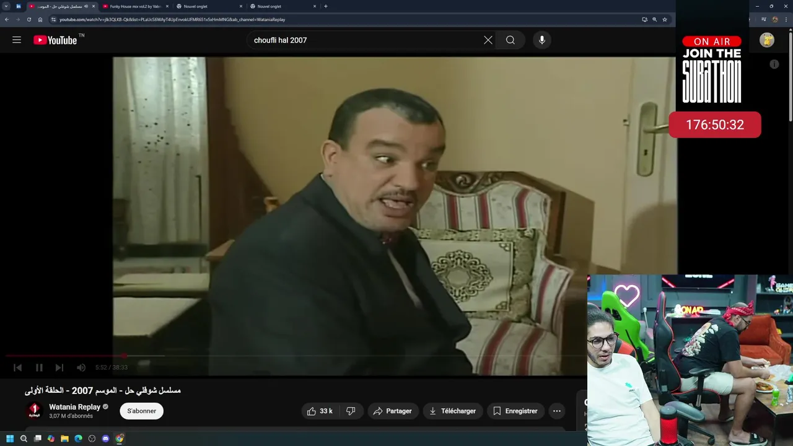This screenshot has width=793, height=446.
Task: Open Discord from taskbar
Action: click(105, 439)
